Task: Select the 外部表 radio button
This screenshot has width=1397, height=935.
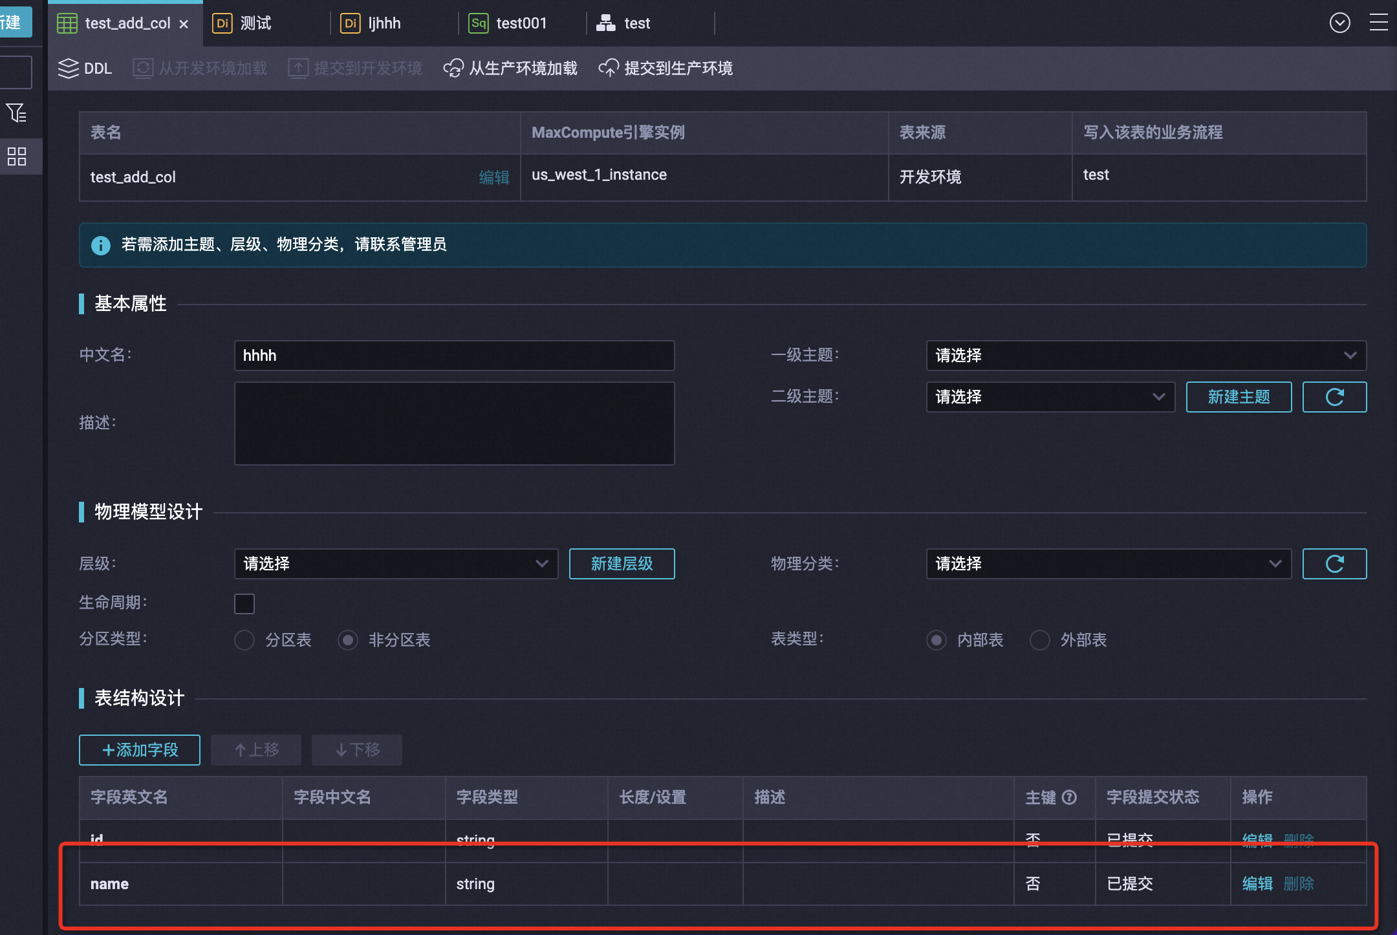Action: point(1040,640)
